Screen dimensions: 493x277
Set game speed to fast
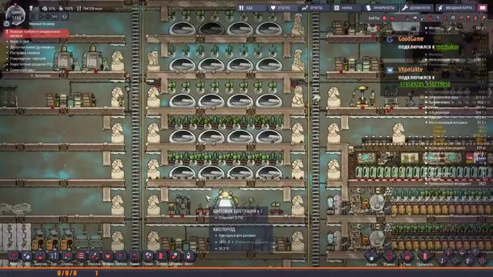pyautogui.click(x=48, y=16)
